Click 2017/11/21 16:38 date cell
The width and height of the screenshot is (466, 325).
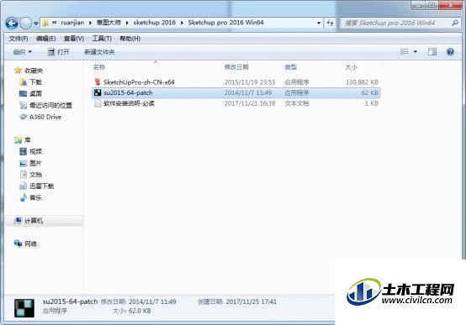pos(250,103)
